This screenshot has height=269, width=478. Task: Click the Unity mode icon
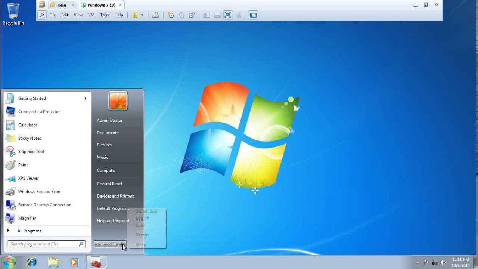click(238, 15)
